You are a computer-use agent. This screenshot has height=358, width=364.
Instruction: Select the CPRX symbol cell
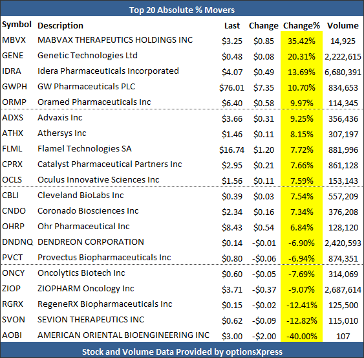click(12, 164)
